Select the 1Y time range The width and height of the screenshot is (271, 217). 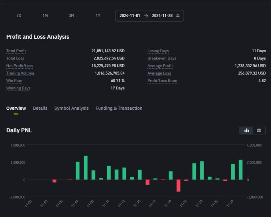98,16
